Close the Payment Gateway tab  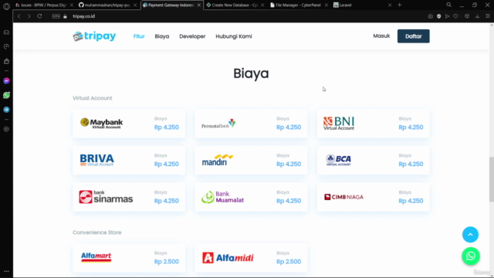coord(199,5)
